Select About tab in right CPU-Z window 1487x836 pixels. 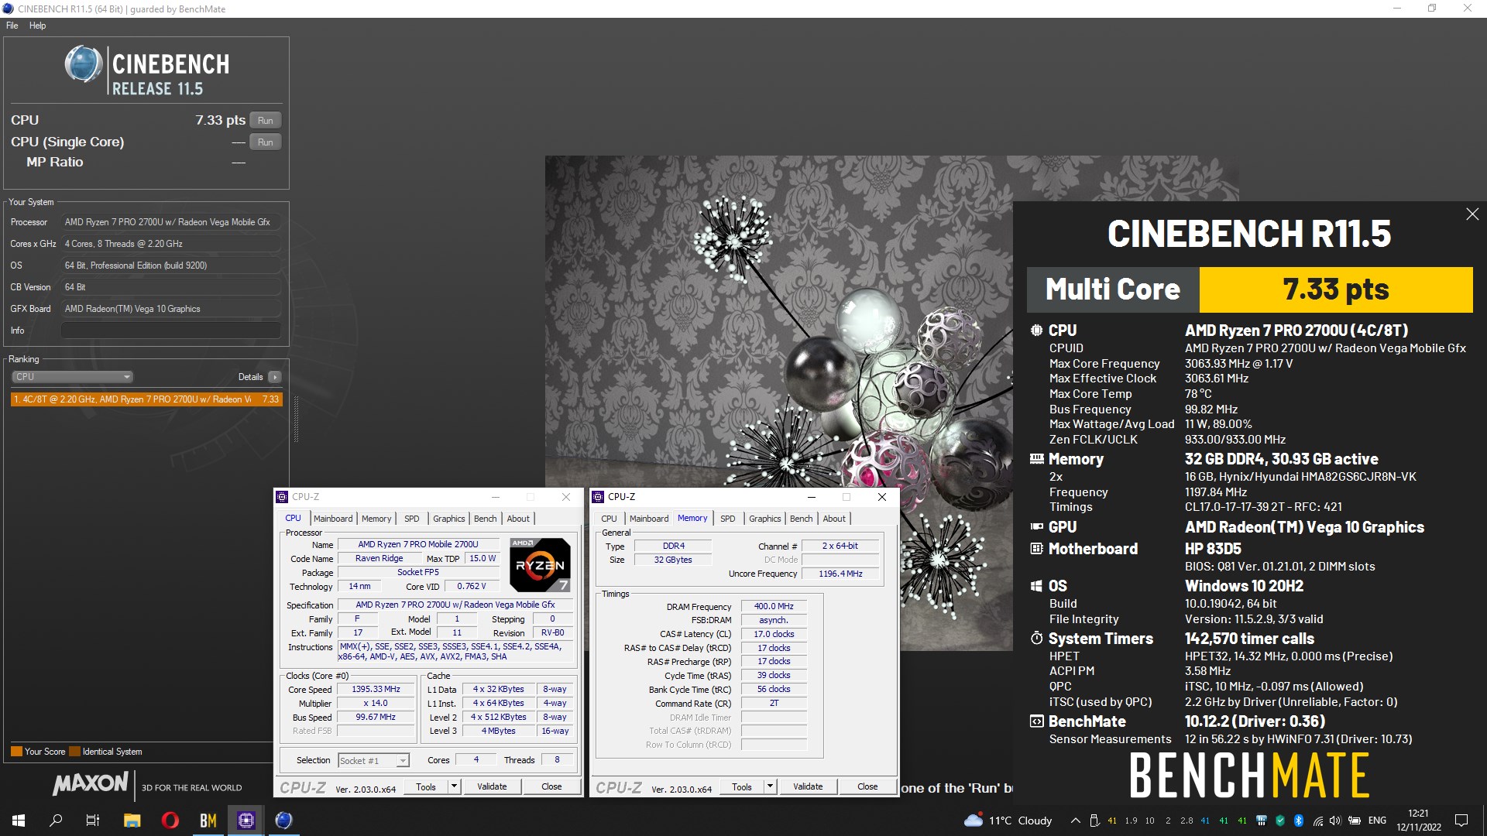point(834,519)
